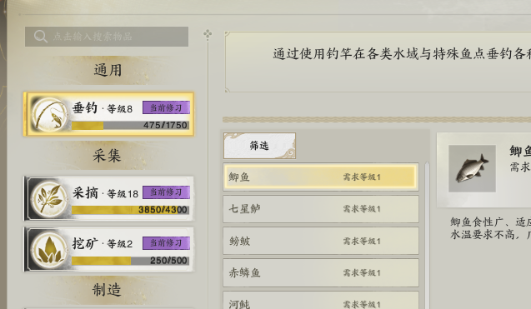
Task: Select the highlighted 鲫鱼 entry
Action: point(321,177)
